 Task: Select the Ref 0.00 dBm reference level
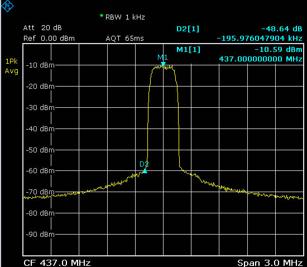click(x=49, y=38)
